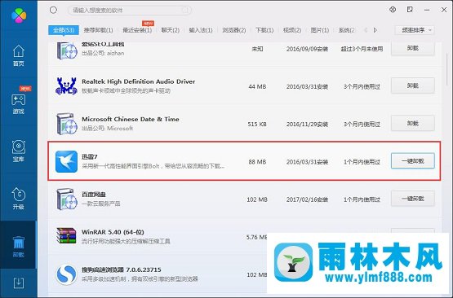The height and width of the screenshot is (298, 453).
Task: Click 卸载 button for 爱站SEO工具包
Action: click(x=412, y=48)
